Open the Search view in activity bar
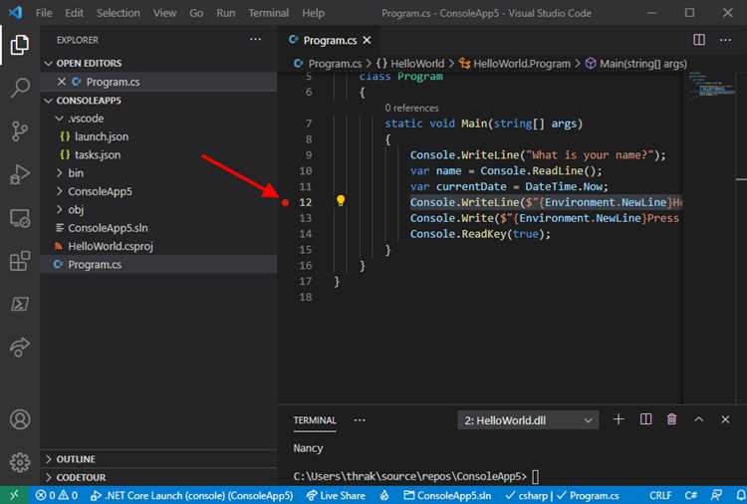 click(x=20, y=88)
